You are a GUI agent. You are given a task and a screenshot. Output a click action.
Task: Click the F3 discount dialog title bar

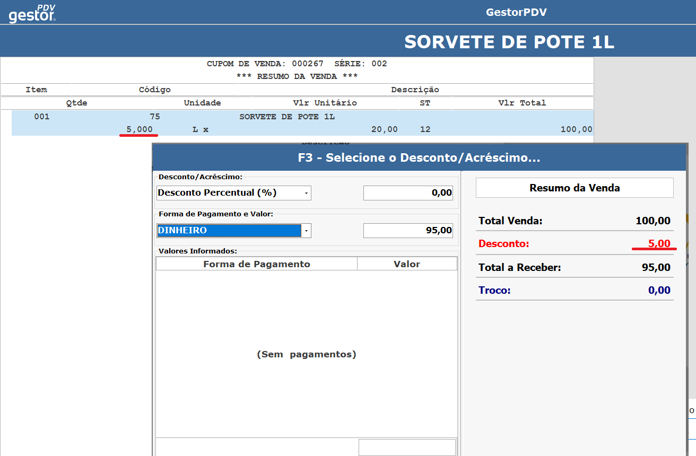[x=419, y=157]
